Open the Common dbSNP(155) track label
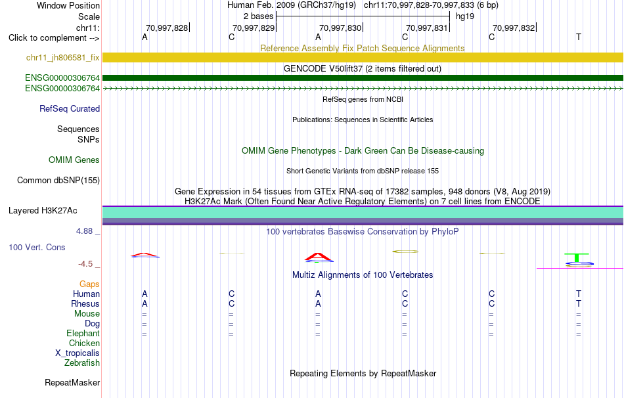The image size is (624, 398). 58,181
